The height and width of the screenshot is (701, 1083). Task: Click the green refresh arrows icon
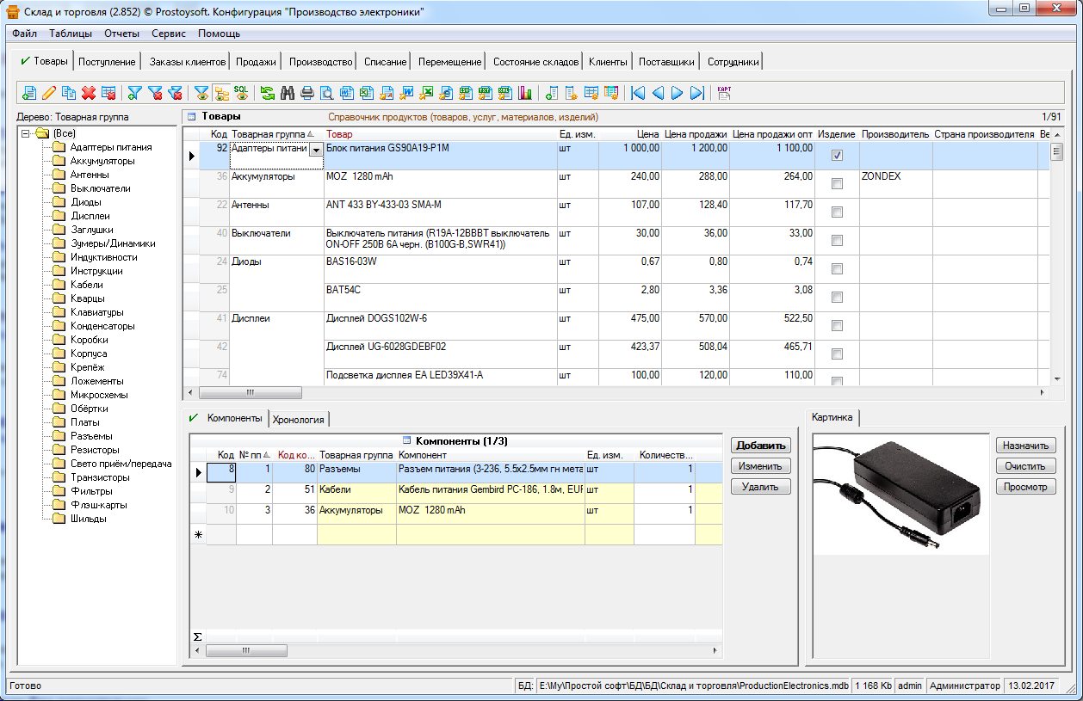(x=268, y=93)
